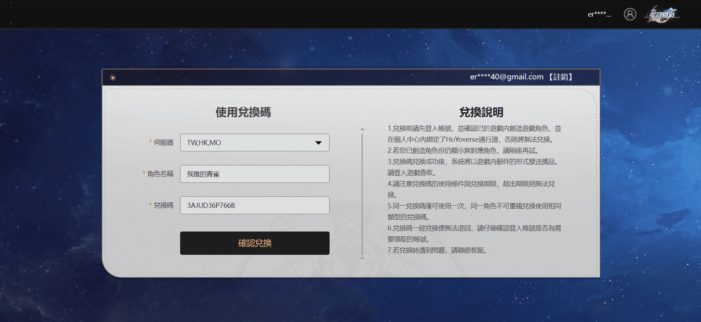Viewport: 701px width, 322px height.
Task: Click the 使用兌換碼 heading
Action: tap(243, 112)
